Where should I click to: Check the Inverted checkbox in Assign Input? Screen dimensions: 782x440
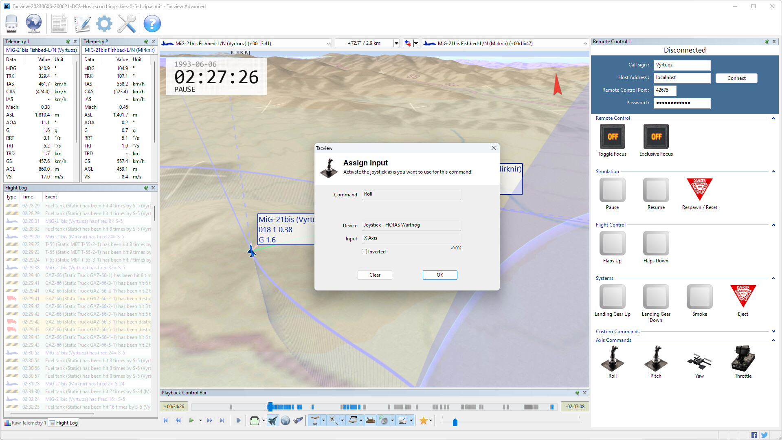pyautogui.click(x=365, y=251)
